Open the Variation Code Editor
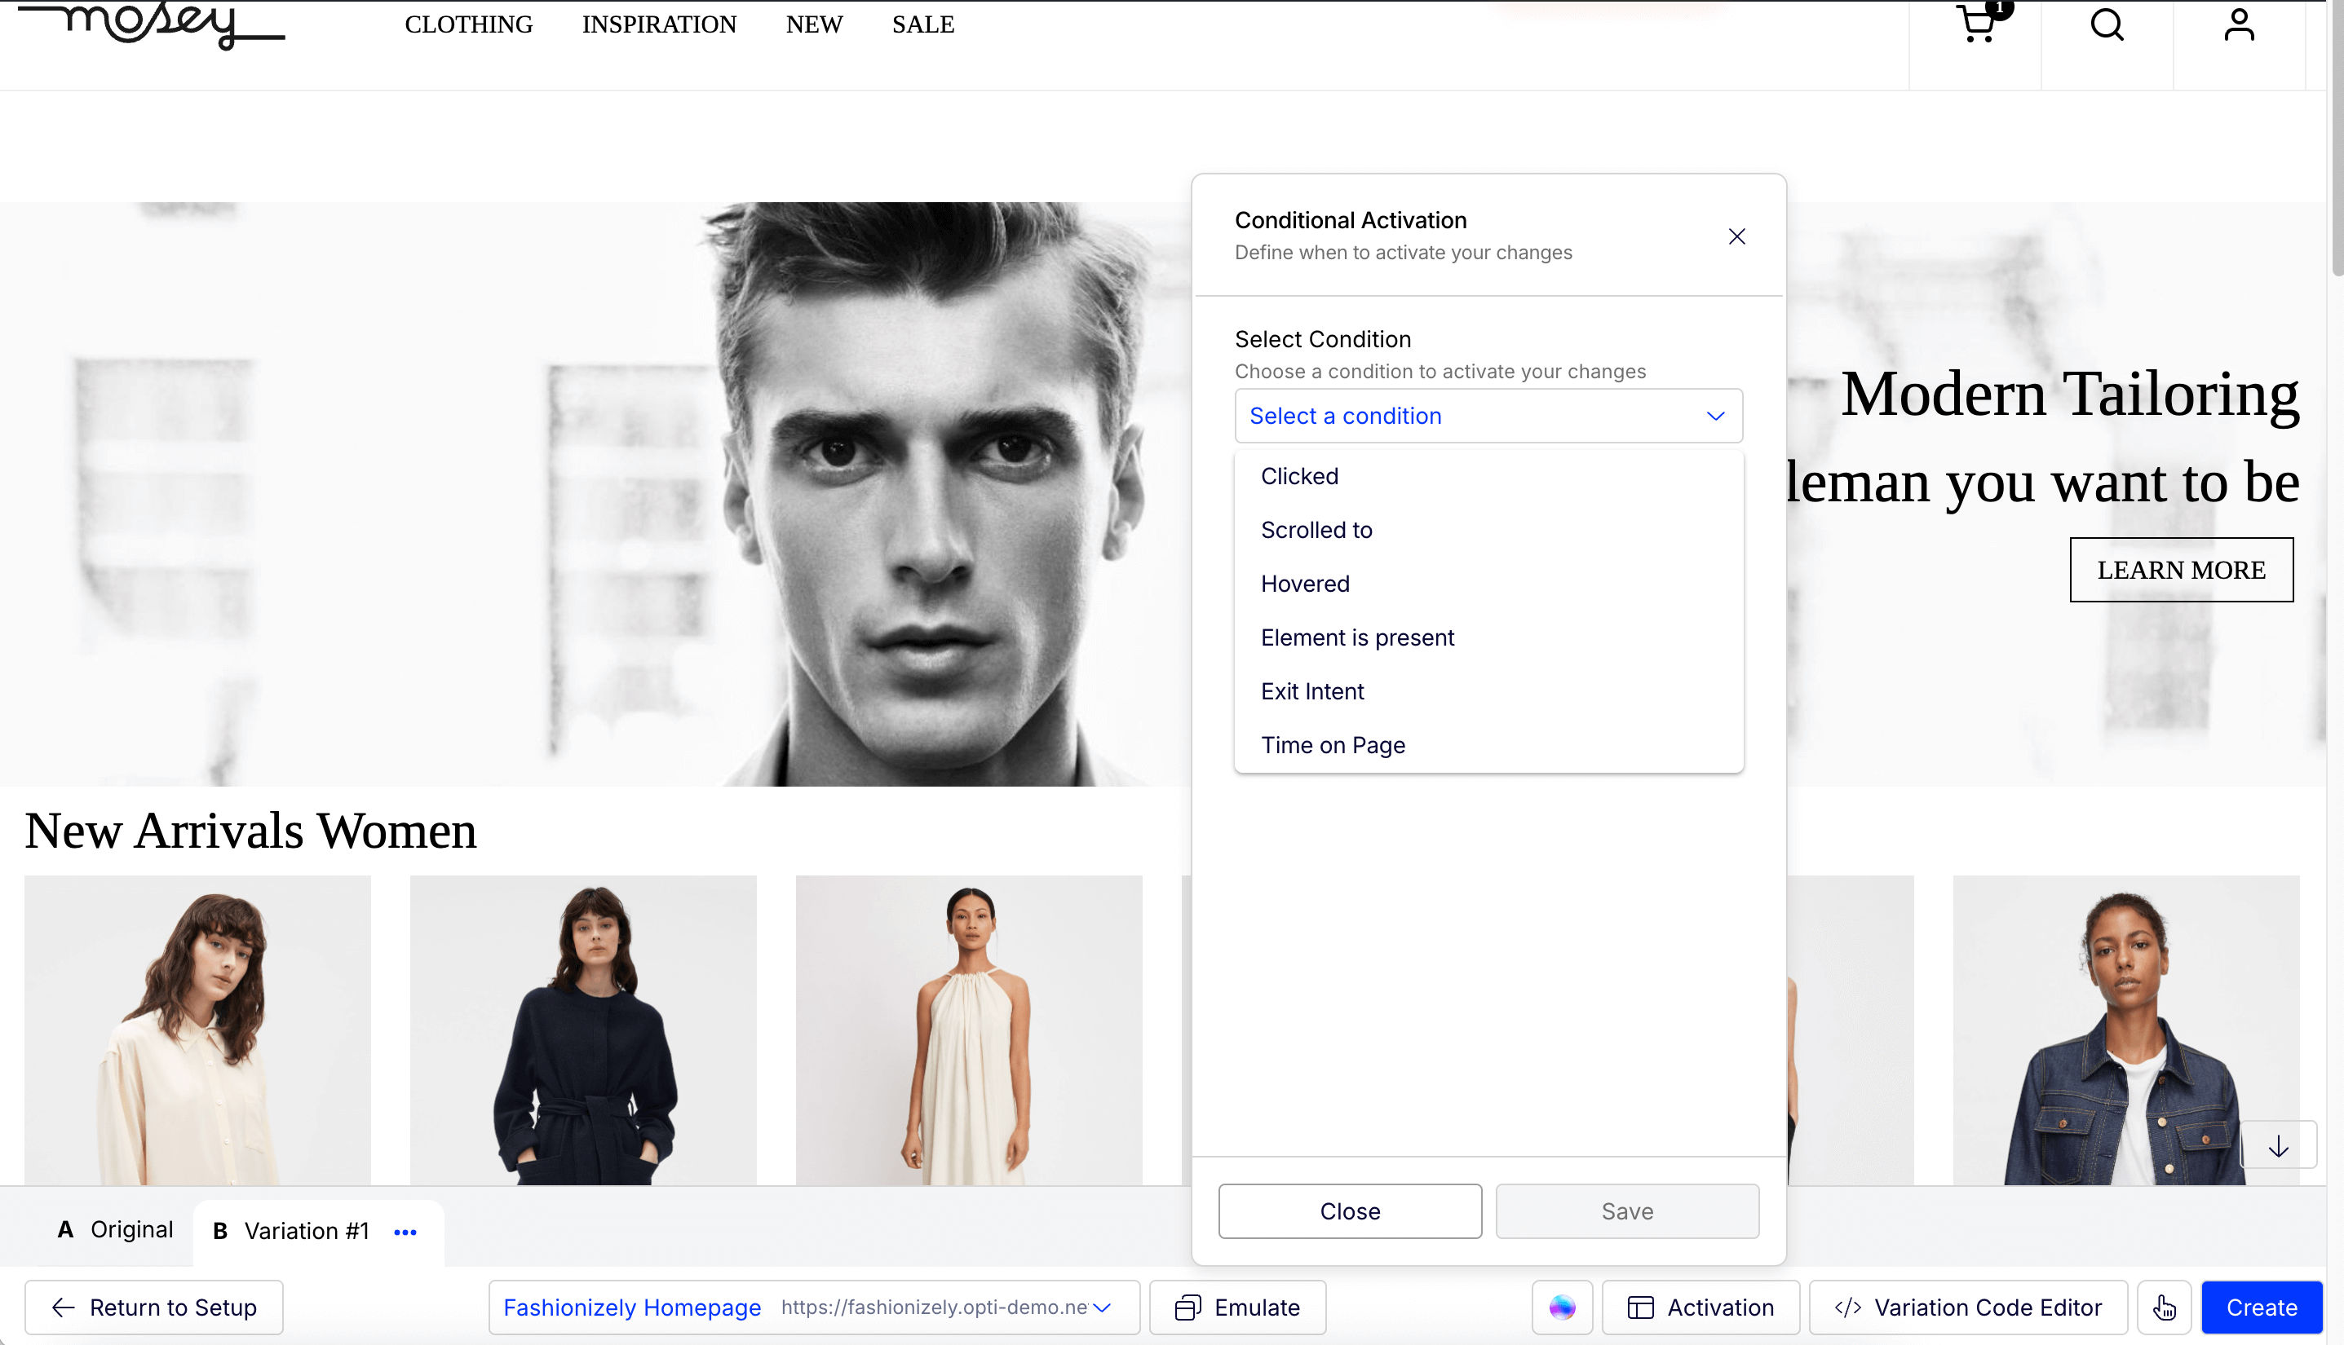Image resolution: width=2344 pixels, height=1345 pixels. pos(1968,1308)
